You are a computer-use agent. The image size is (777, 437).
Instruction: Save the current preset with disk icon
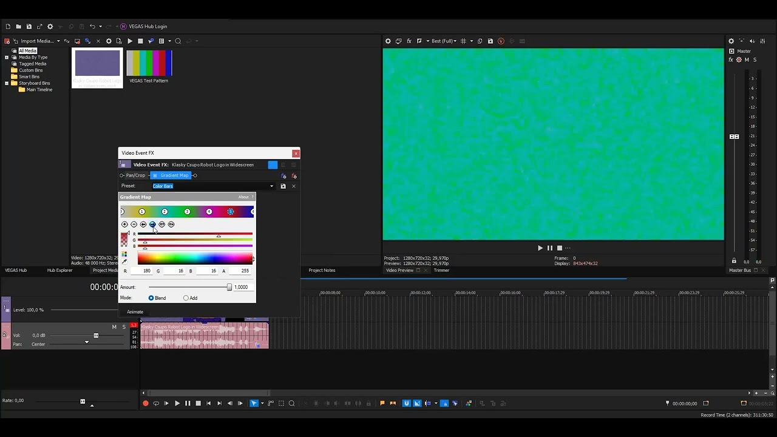[283, 186]
